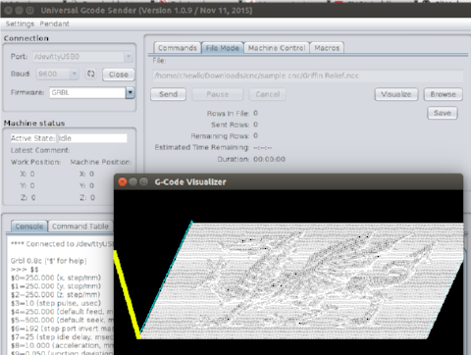The width and height of the screenshot is (471, 355).
Task: Open the Port dropdown /dev/ttyUSB0
Action: 83,57
